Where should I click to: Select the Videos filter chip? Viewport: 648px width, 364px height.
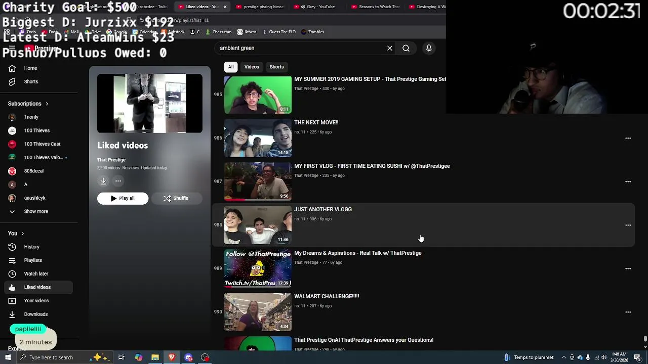tap(252, 67)
